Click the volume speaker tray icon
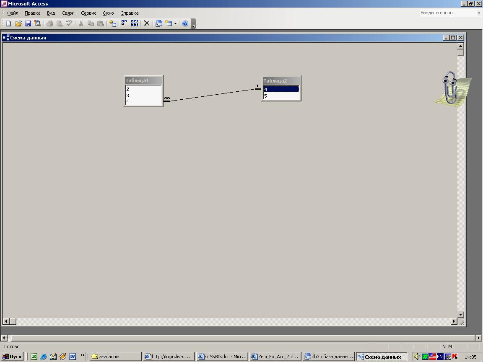483x362 pixels. click(x=417, y=357)
